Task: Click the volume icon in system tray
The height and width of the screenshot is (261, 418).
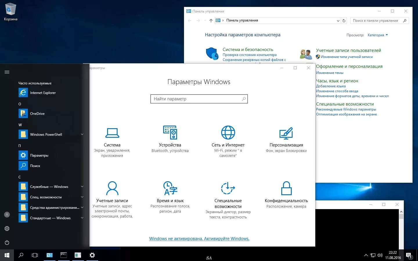Action: pyautogui.click(x=380, y=255)
